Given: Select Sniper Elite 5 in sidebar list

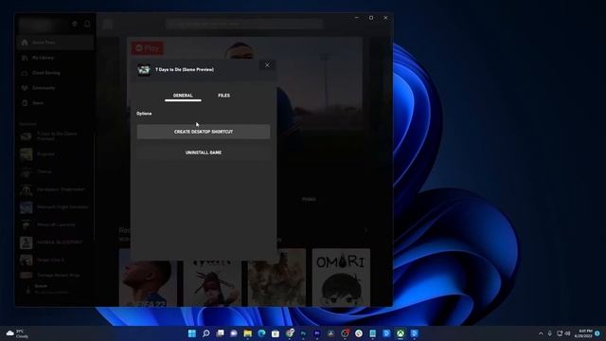Looking at the screenshot, I should 55,260.
